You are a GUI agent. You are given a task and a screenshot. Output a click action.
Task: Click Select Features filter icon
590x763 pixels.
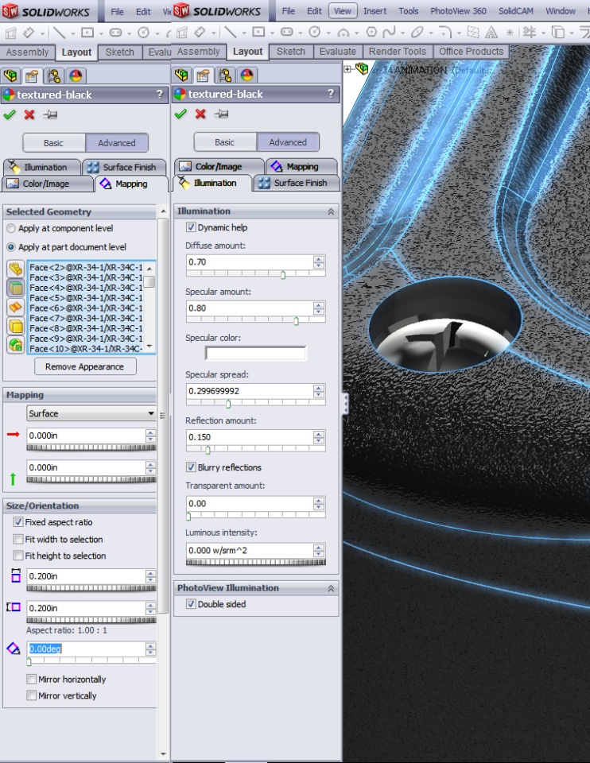[x=16, y=345]
